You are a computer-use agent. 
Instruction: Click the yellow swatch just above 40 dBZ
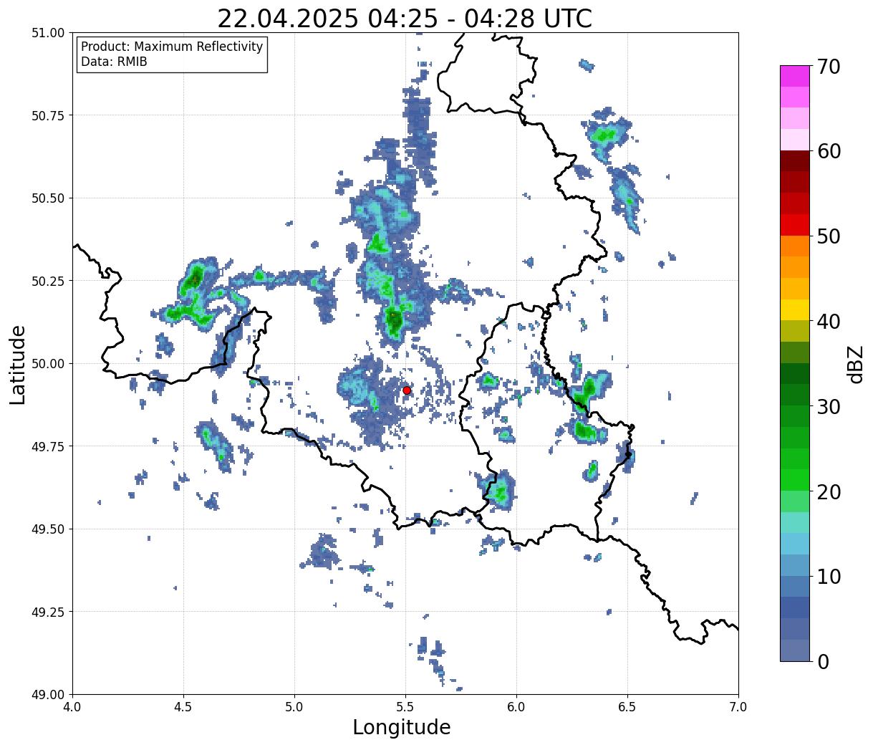[x=795, y=309]
